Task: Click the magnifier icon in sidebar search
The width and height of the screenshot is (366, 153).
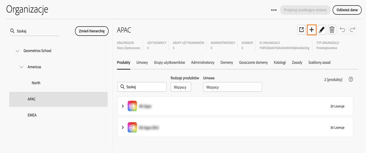Action: tap(12, 31)
